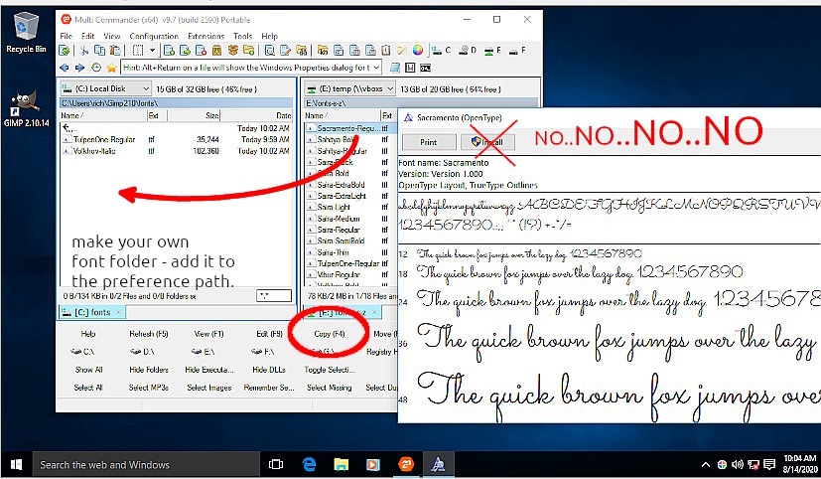Open the Extensions menu
The height and width of the screenshot is (479, 821).
[205, 36]
